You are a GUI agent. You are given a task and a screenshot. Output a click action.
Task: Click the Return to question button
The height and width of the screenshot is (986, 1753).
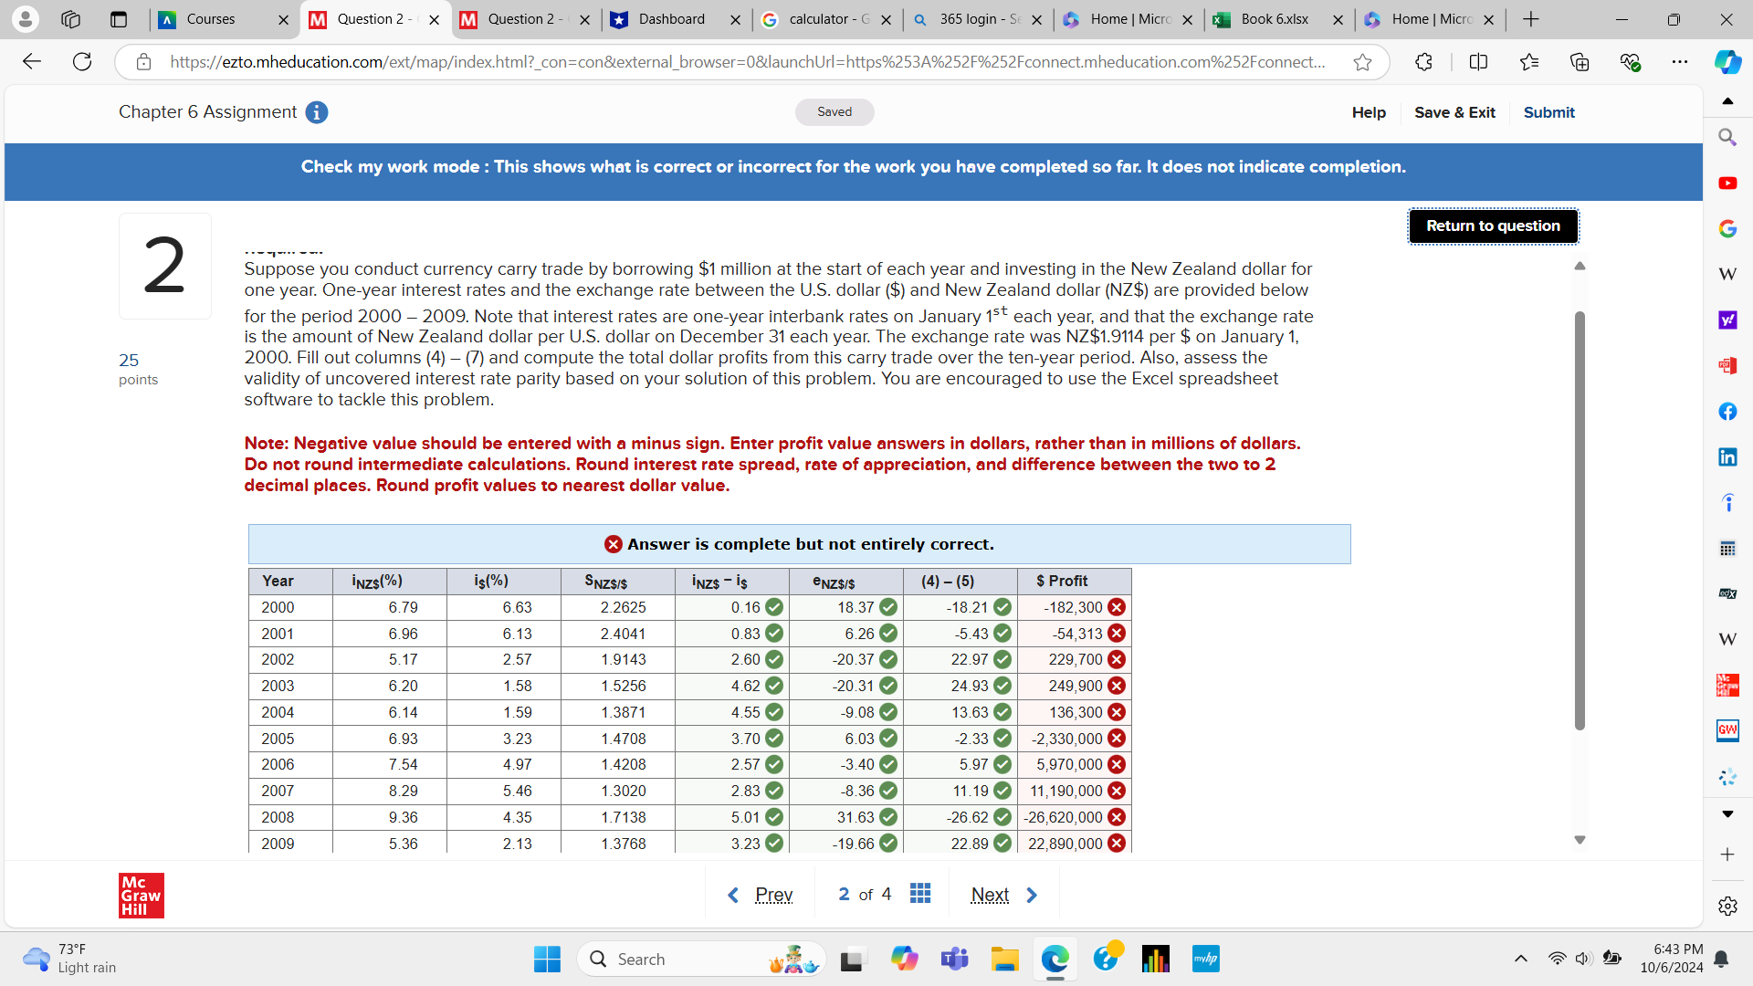point(1493,226)
